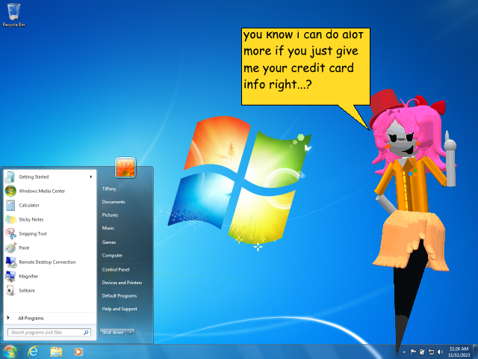The image size is (478, 359).
Task: Select the Snipping Tool label
Action: click(33, 234)
